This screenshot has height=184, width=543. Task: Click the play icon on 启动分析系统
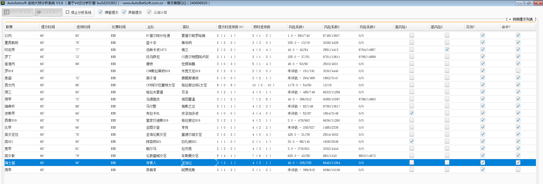pos(7,12)
